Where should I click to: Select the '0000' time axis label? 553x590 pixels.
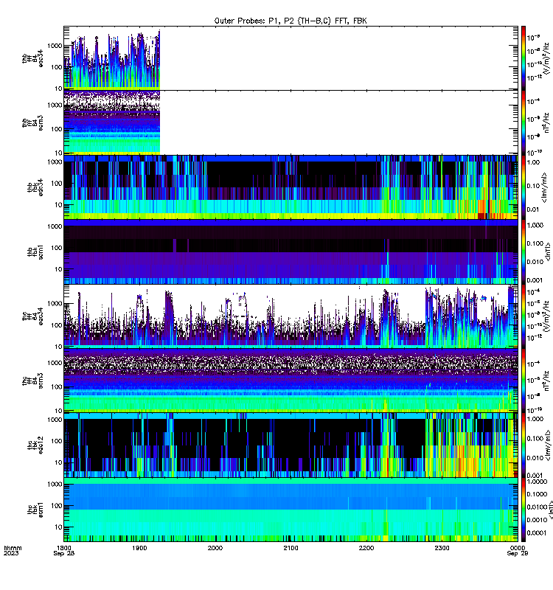518,548
